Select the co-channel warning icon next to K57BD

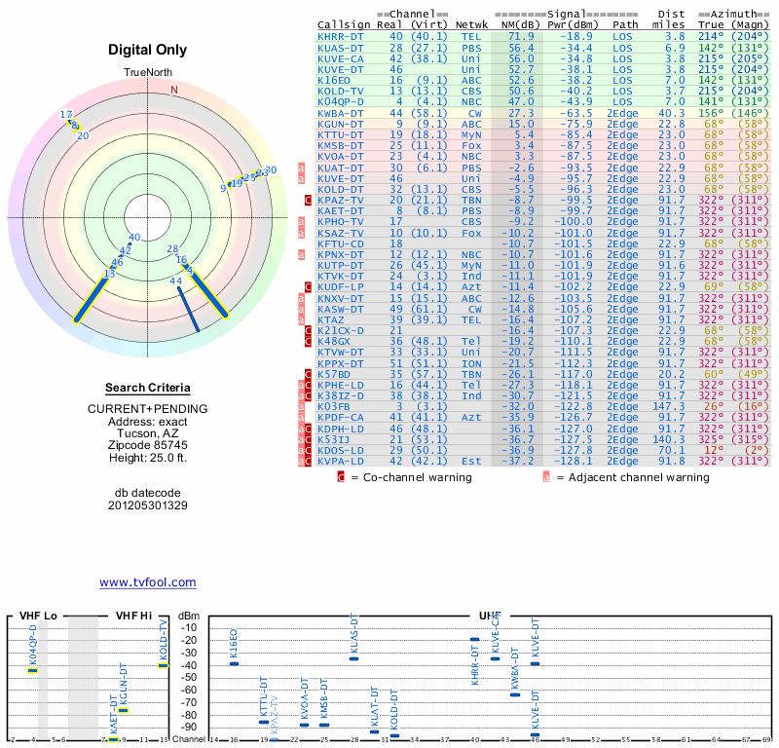click(308, 373)
